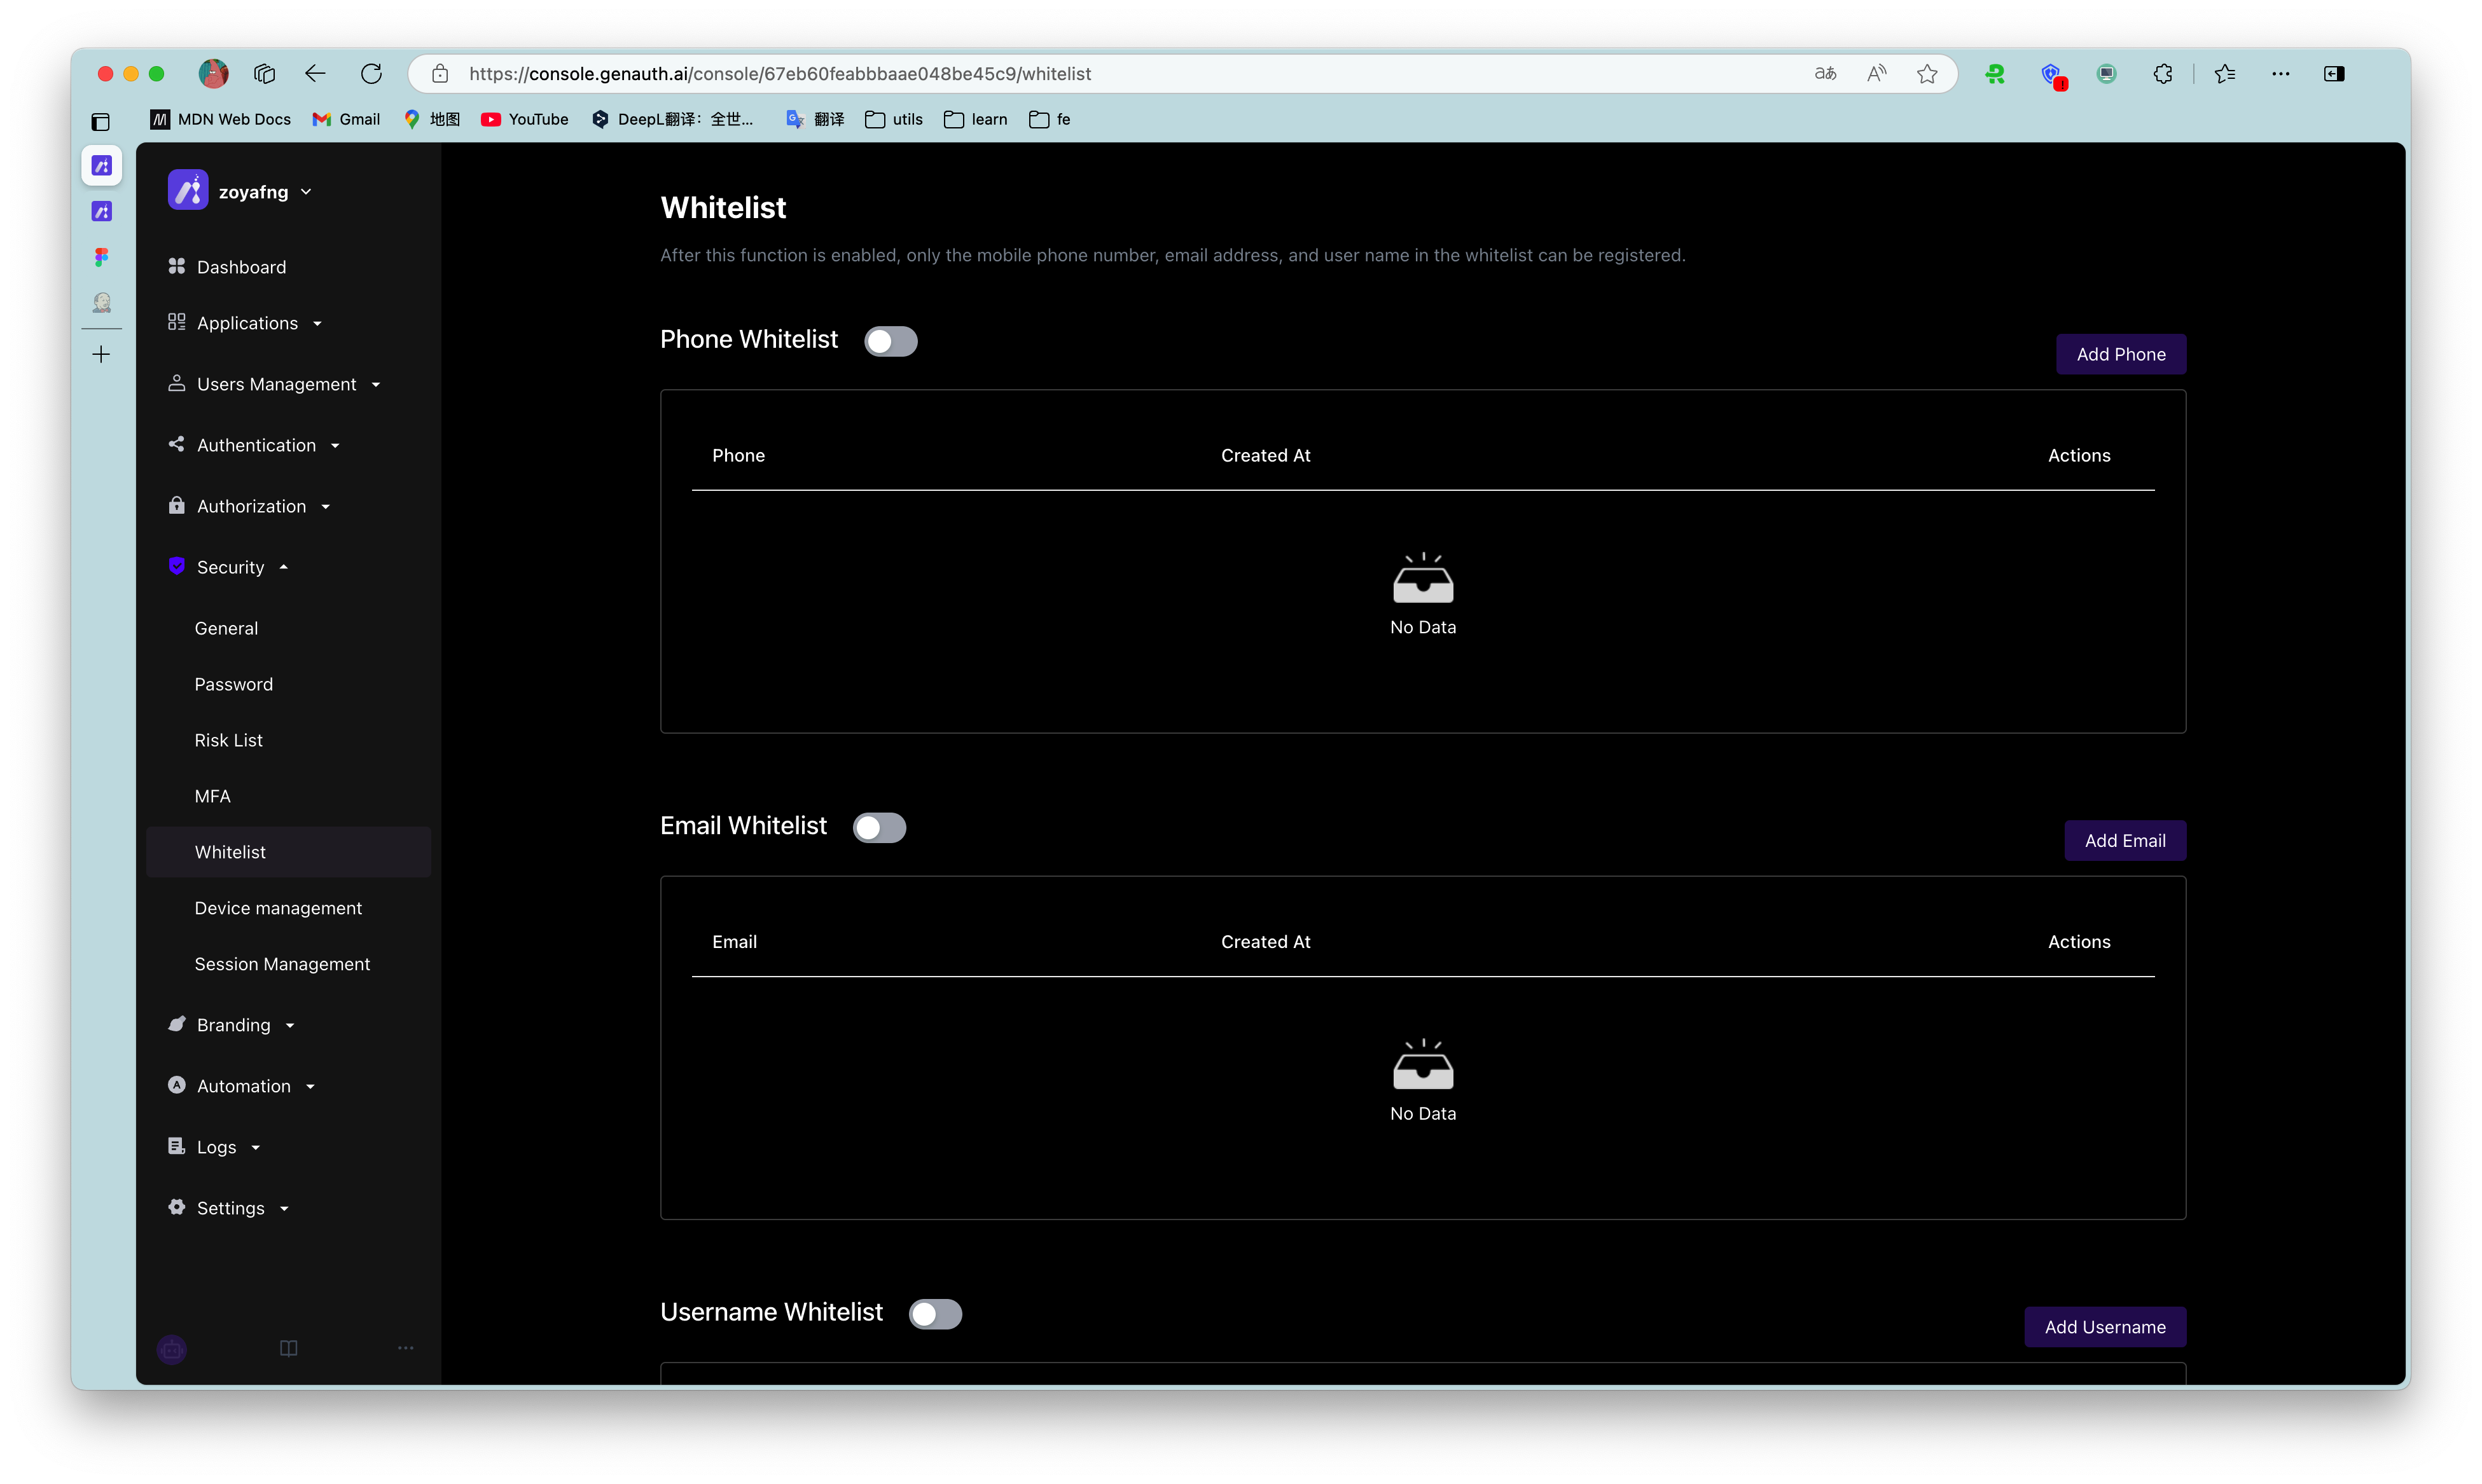Screen dimensions: 2482x1484
Task: Click the Authorization lock icon
Action: click(176, 505)
